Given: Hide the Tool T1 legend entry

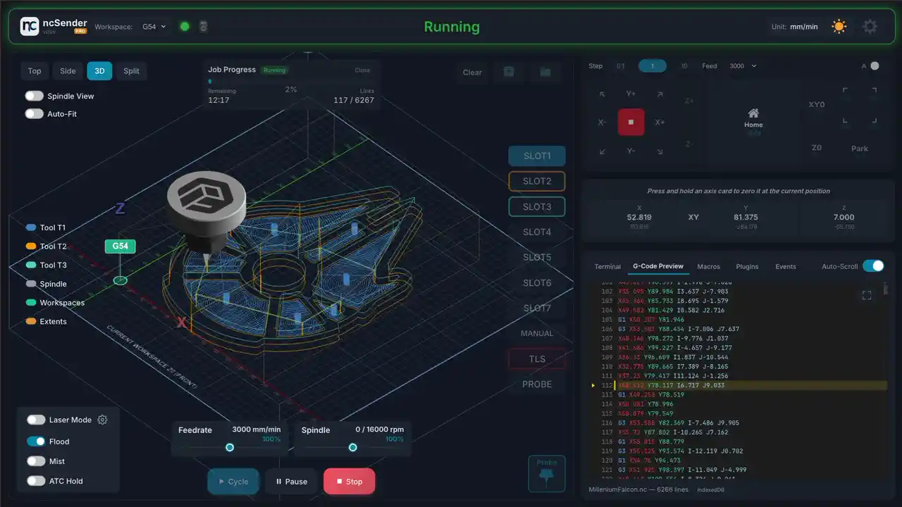Looking at the screenshot, I should (x=46, y=227).
